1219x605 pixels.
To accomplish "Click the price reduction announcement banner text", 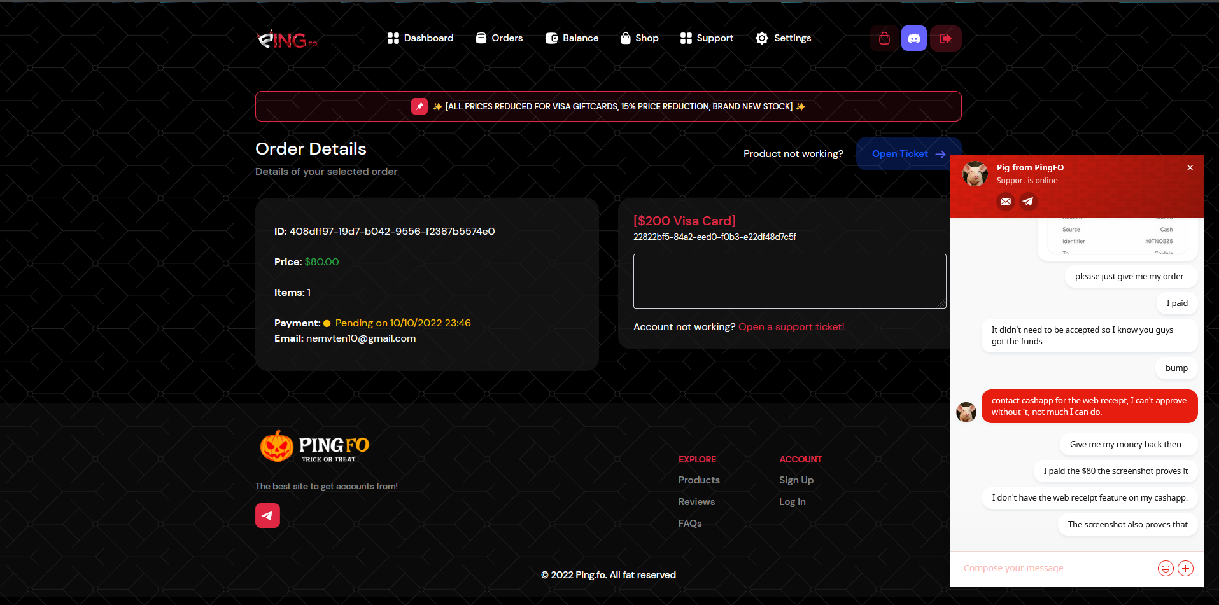I will pyautogui.click(x=619, y=106).
